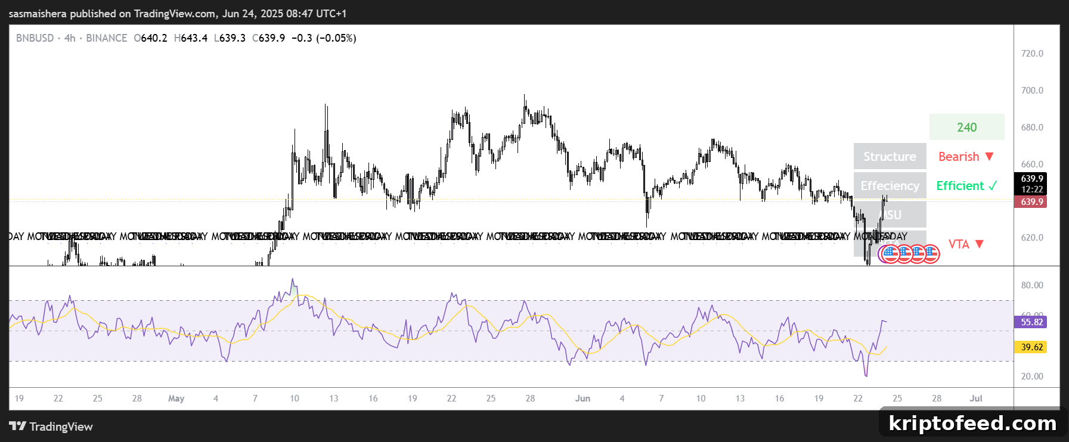Click the yellow RSI average label 39.62
The height and width of the screenshot is (442, 1069).
pos(1031,347)
